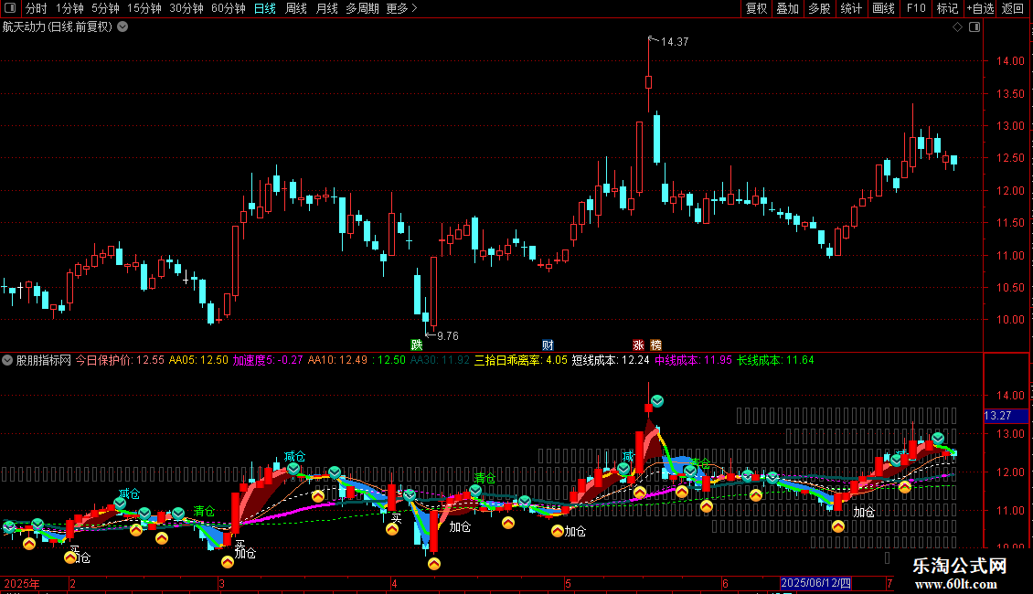The image size is (1033, 594).
Task: Toggle the right side panel icon
Action: [974, 27]
